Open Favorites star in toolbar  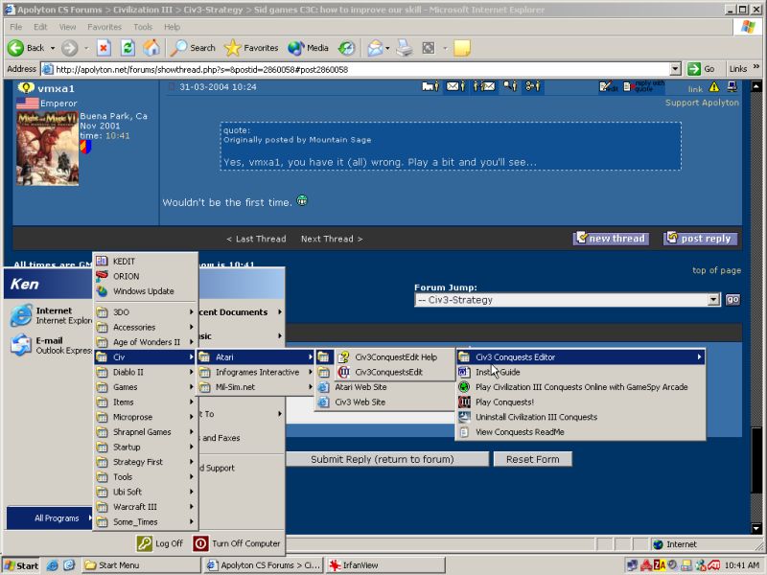click(x=251, y=48)
